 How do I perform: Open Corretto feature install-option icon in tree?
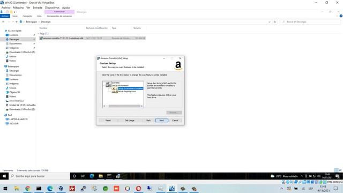click(108, 83)
